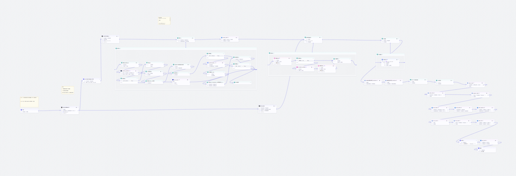Run the create_draft node with its play button
The width and height of the screenshot is (516, 176).
click(236, 38)
